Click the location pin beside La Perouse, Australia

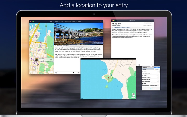coord(152,25)
